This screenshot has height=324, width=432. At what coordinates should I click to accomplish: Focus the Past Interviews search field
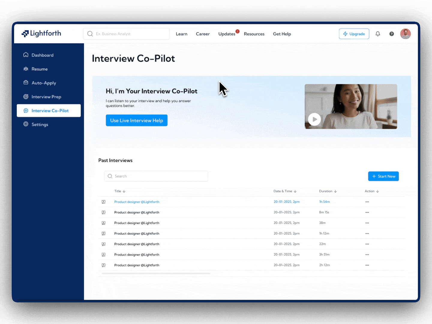[x=156, y=176]
